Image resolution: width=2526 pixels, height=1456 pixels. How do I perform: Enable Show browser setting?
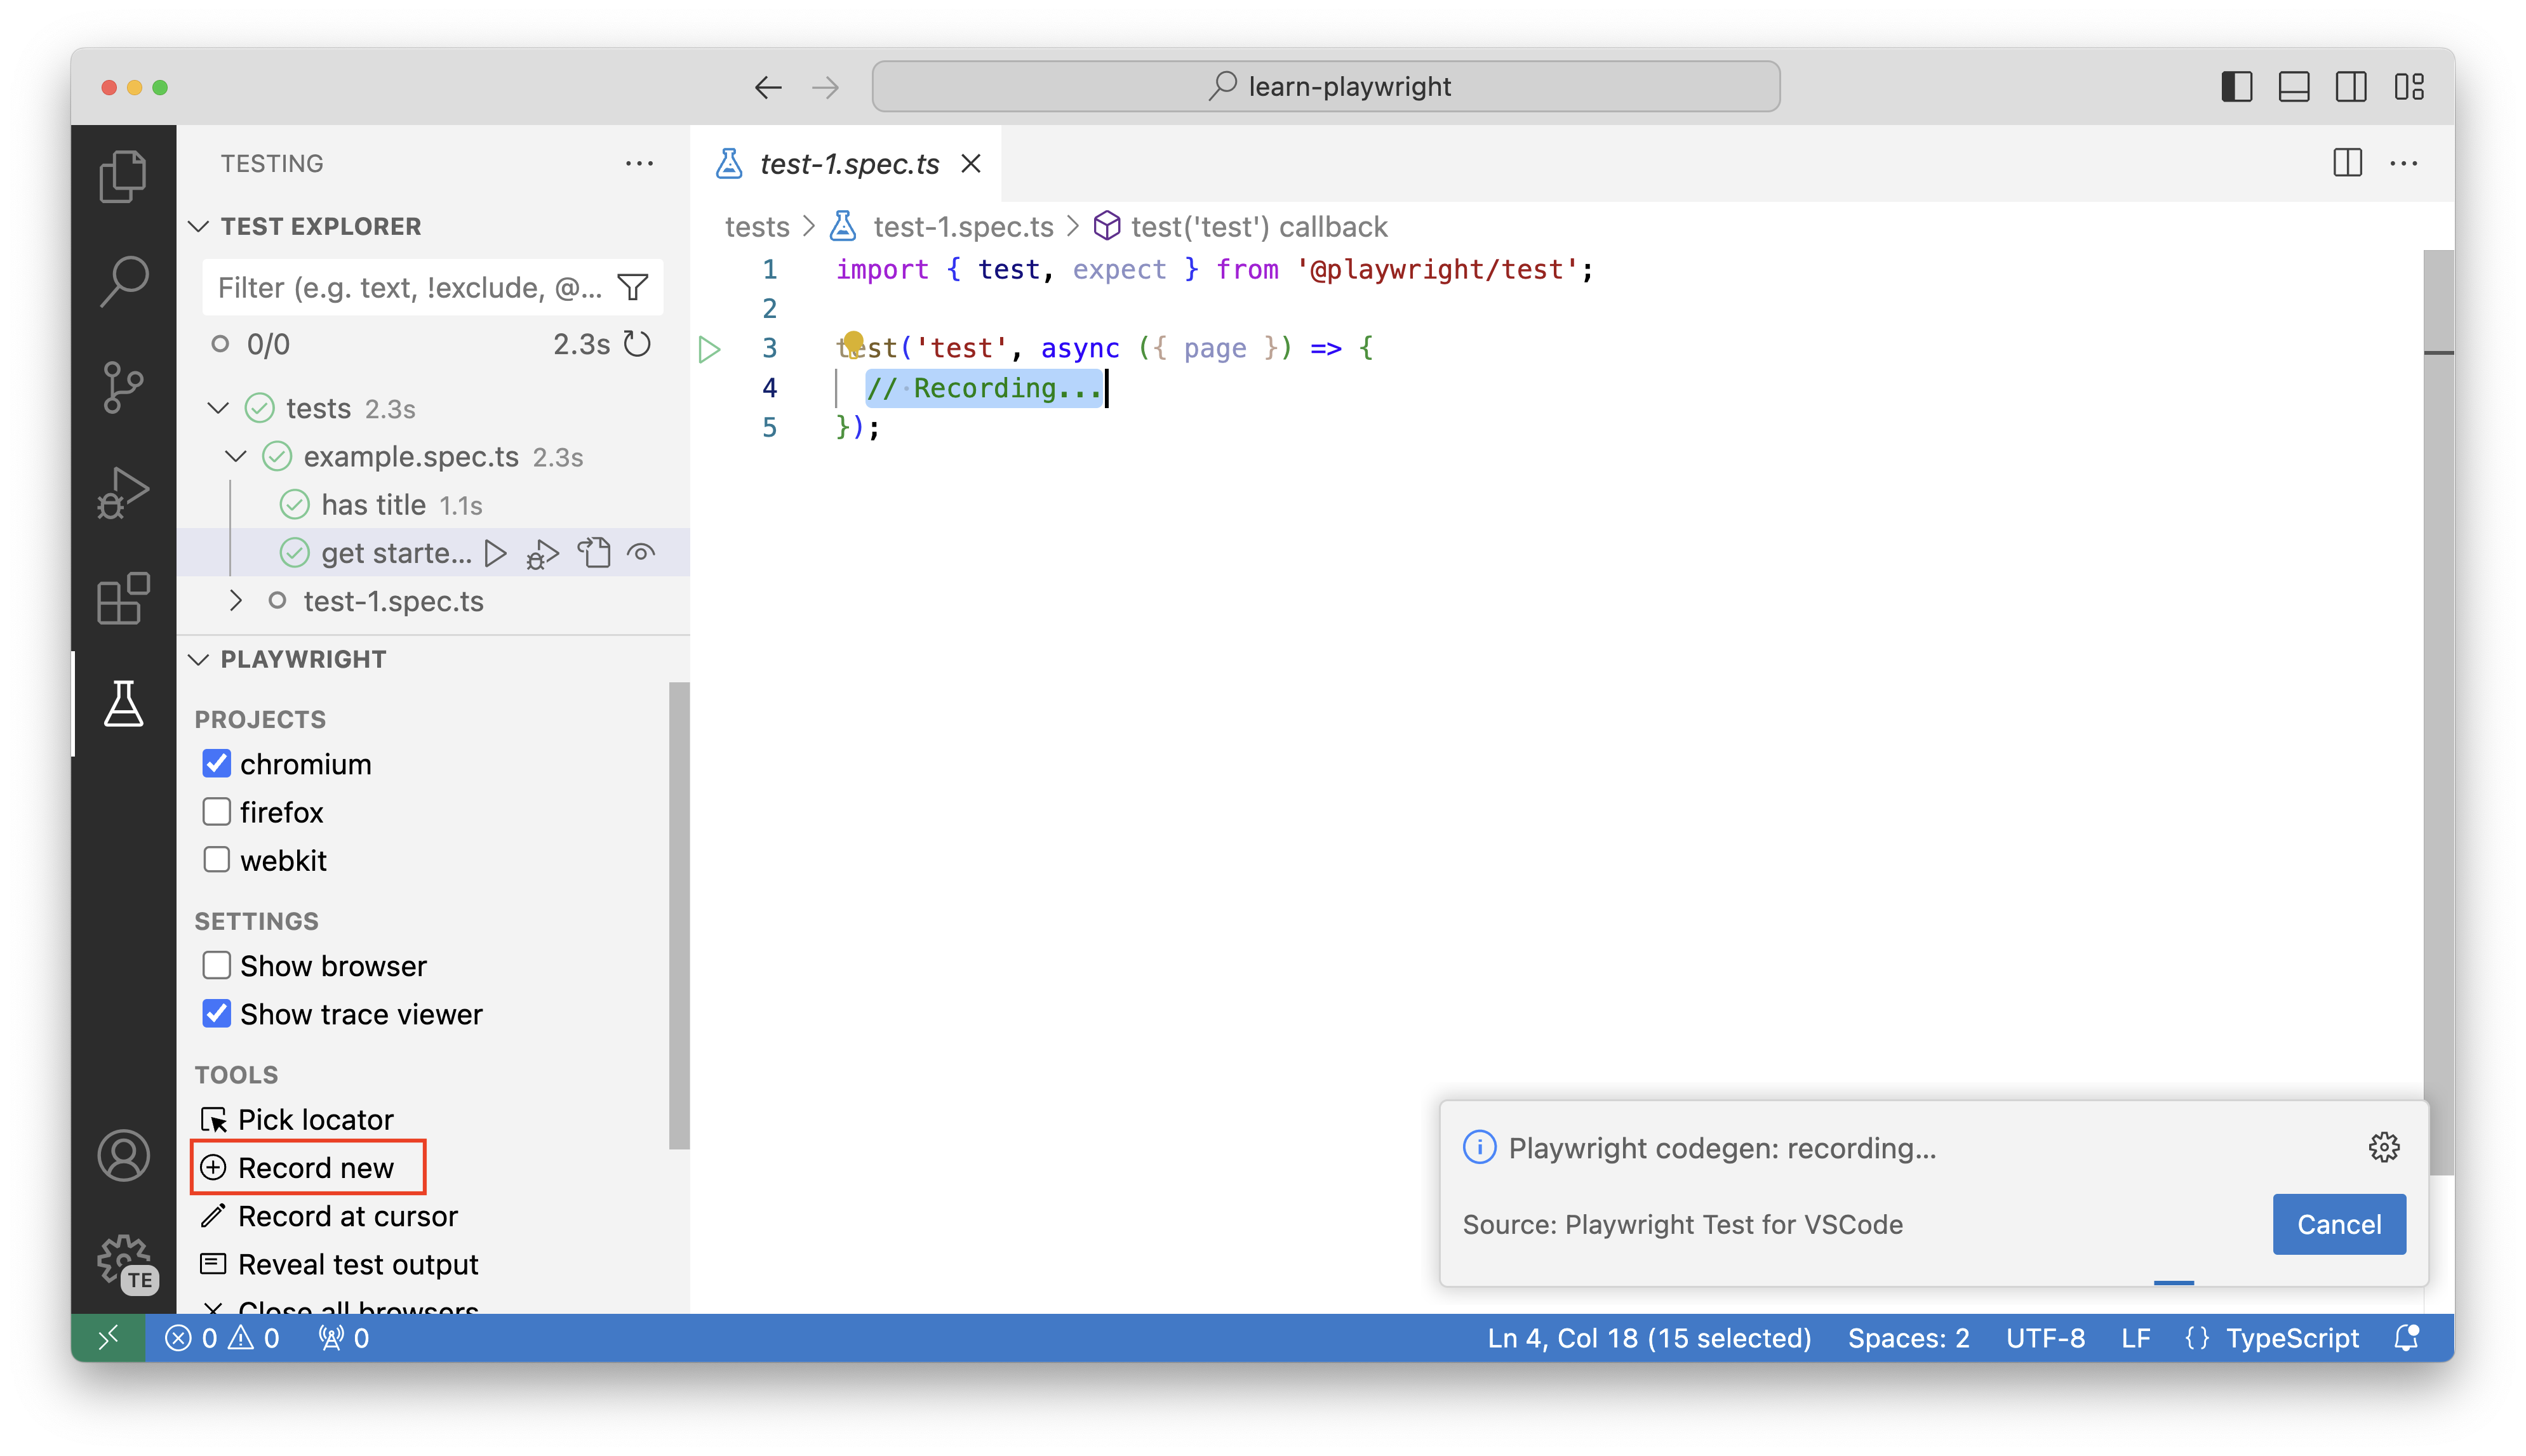[216, 965]
